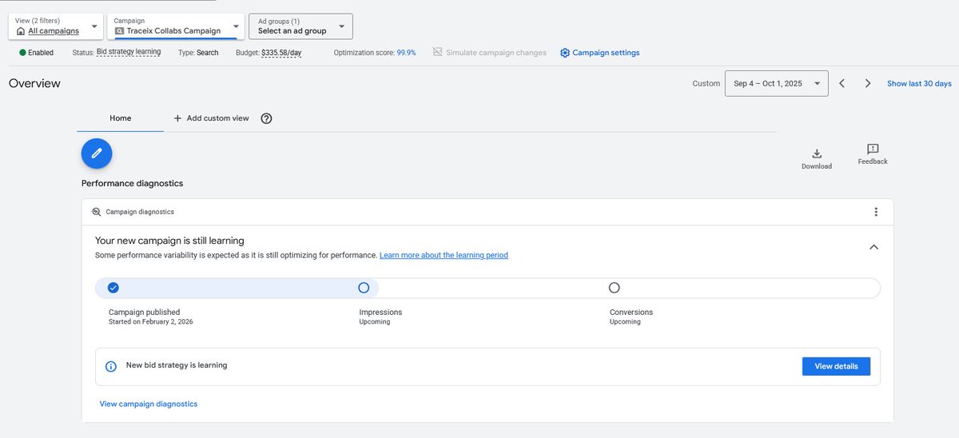Click the Type: Search label

(x=198, y=53)
